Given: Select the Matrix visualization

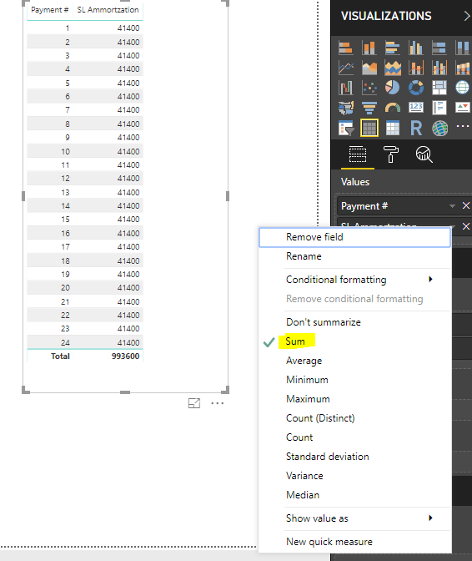Looking at the screenshot, I should click(x=392, y=128).
